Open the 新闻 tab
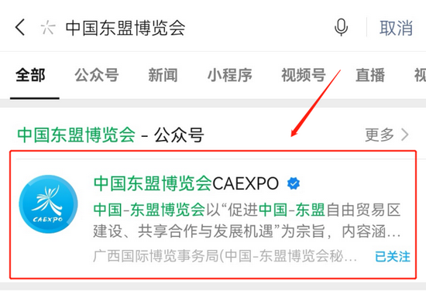This screenshot has height=294, width=426. coord(163,75)
